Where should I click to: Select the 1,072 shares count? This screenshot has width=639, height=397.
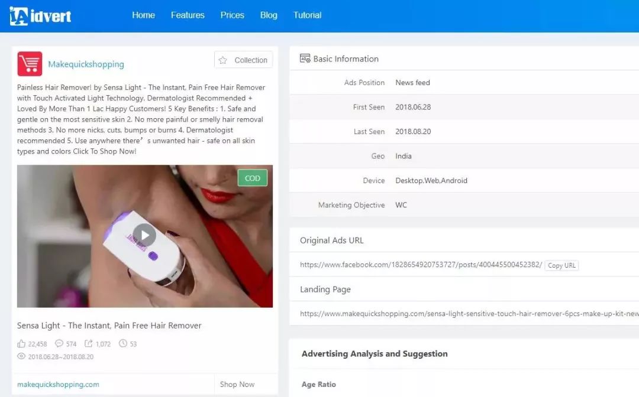tap(103, 344)
